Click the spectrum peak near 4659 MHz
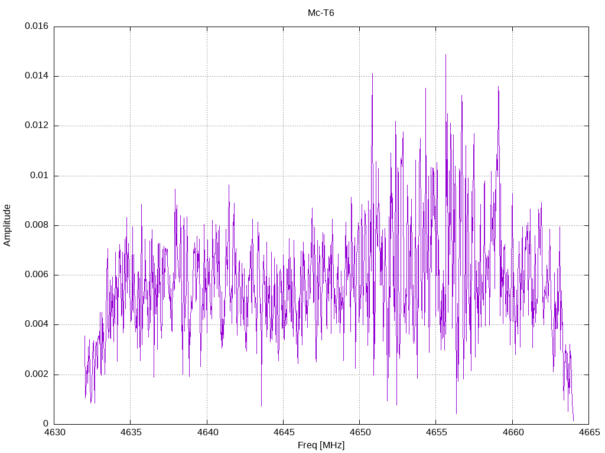 [498, 87]
